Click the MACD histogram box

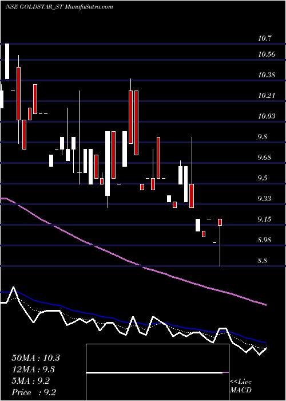[x=157, y=372]
